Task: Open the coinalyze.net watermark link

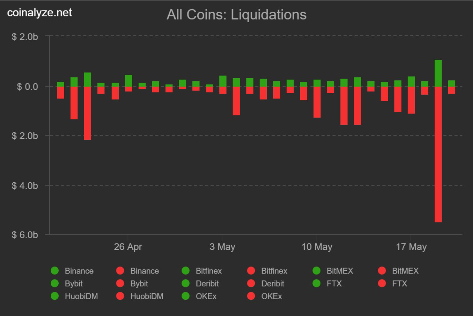Action: 39,13
